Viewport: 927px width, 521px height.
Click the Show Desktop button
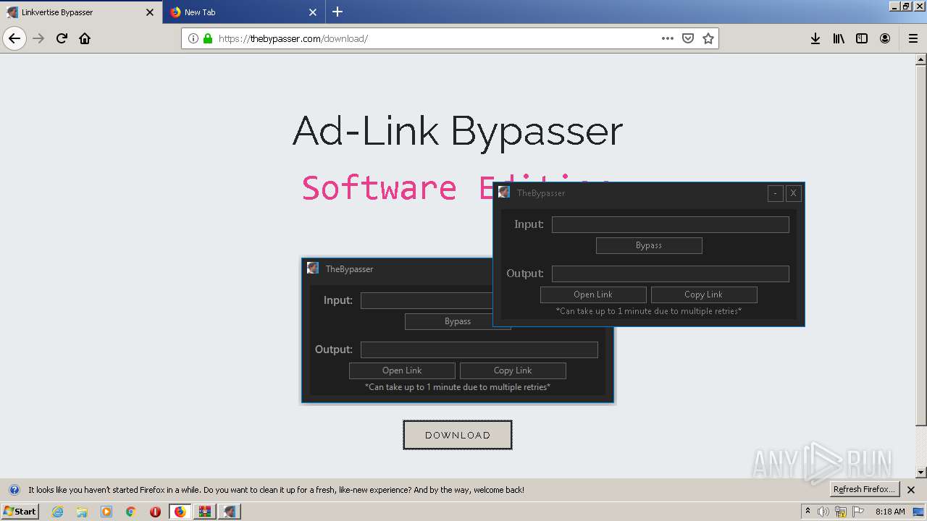(919, 512)
